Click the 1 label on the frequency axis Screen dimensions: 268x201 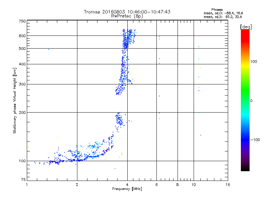(x=27, y=185)
